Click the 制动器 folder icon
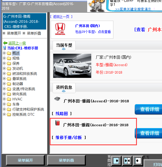 pos(9,84)
